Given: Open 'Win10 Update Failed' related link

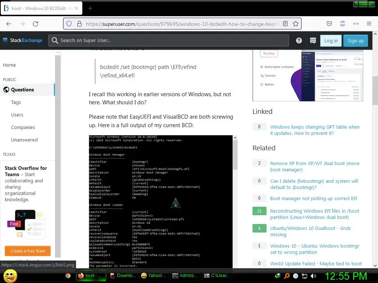Looking at the screenshot, I should (x=316, y=264).
